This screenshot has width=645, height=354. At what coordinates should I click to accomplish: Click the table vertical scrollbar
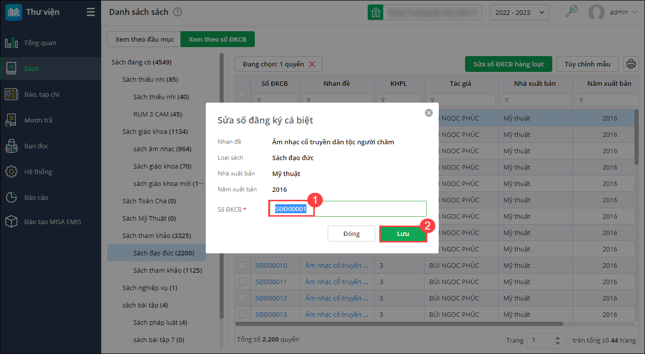coord(637,137)
